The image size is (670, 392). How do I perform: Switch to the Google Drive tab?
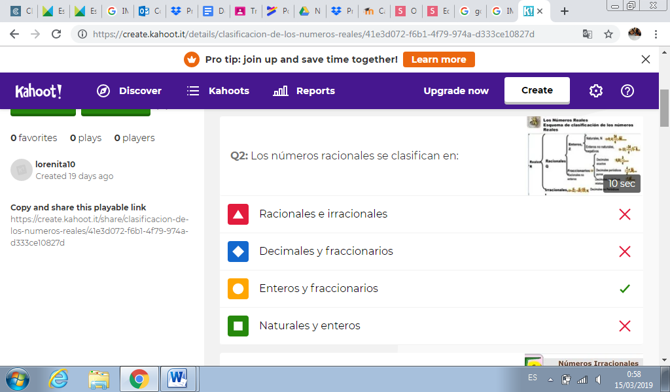(309, 11)
